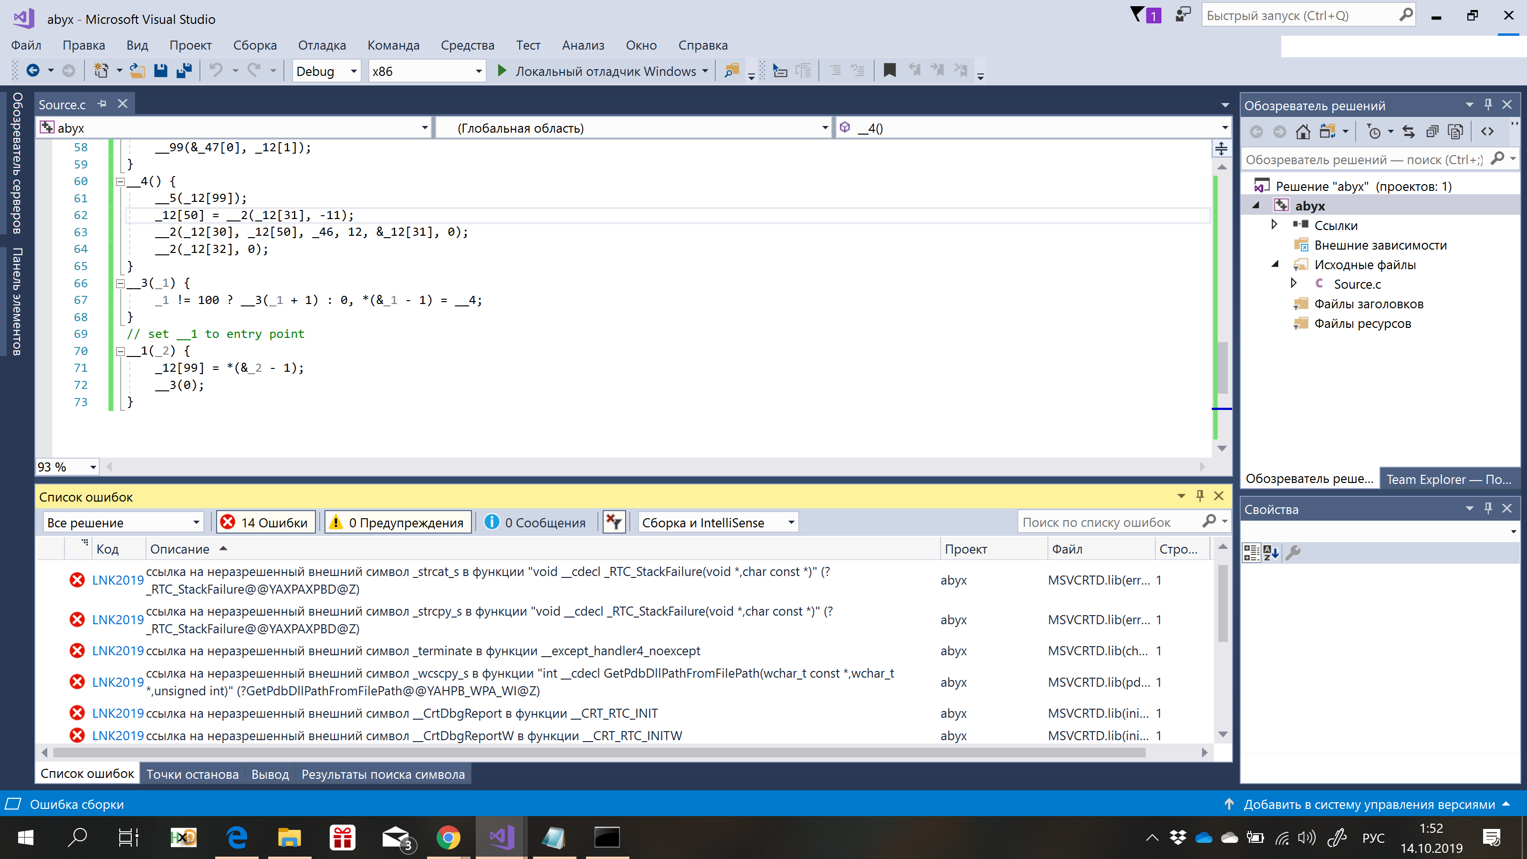Click Home icon in Solution Explorer
The width and height of the screenshot is (1527, 859).
(x=1302, y=132)
